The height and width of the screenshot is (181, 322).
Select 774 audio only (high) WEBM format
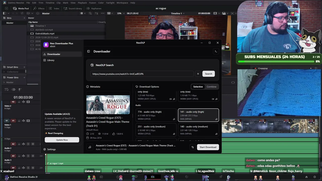tap(156, 115)
